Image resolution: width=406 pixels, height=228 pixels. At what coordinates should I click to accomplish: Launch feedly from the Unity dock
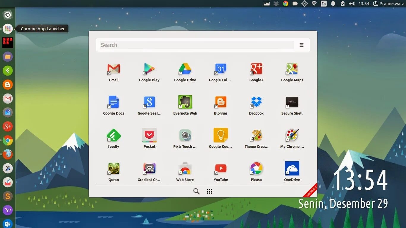[8, 70]
